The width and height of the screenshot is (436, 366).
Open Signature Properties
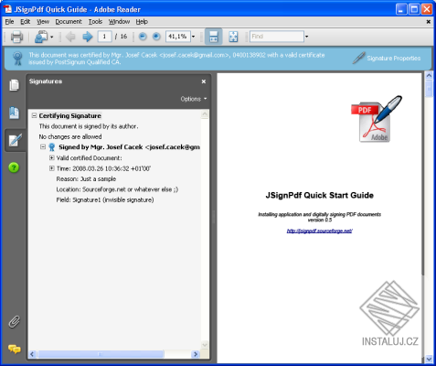(393, 59)
